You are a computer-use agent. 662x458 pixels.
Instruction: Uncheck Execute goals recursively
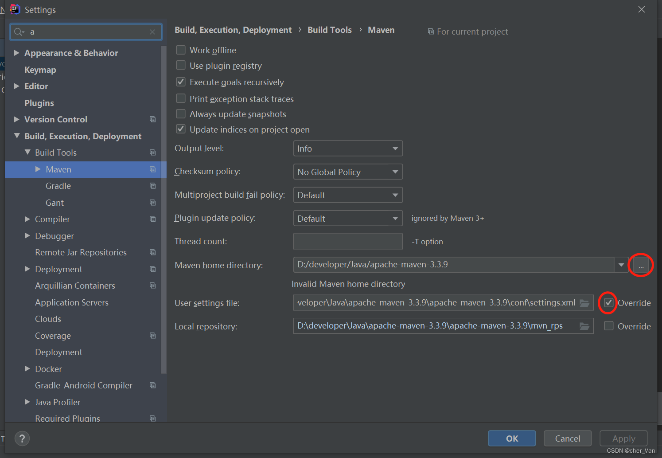coord(181,82)
